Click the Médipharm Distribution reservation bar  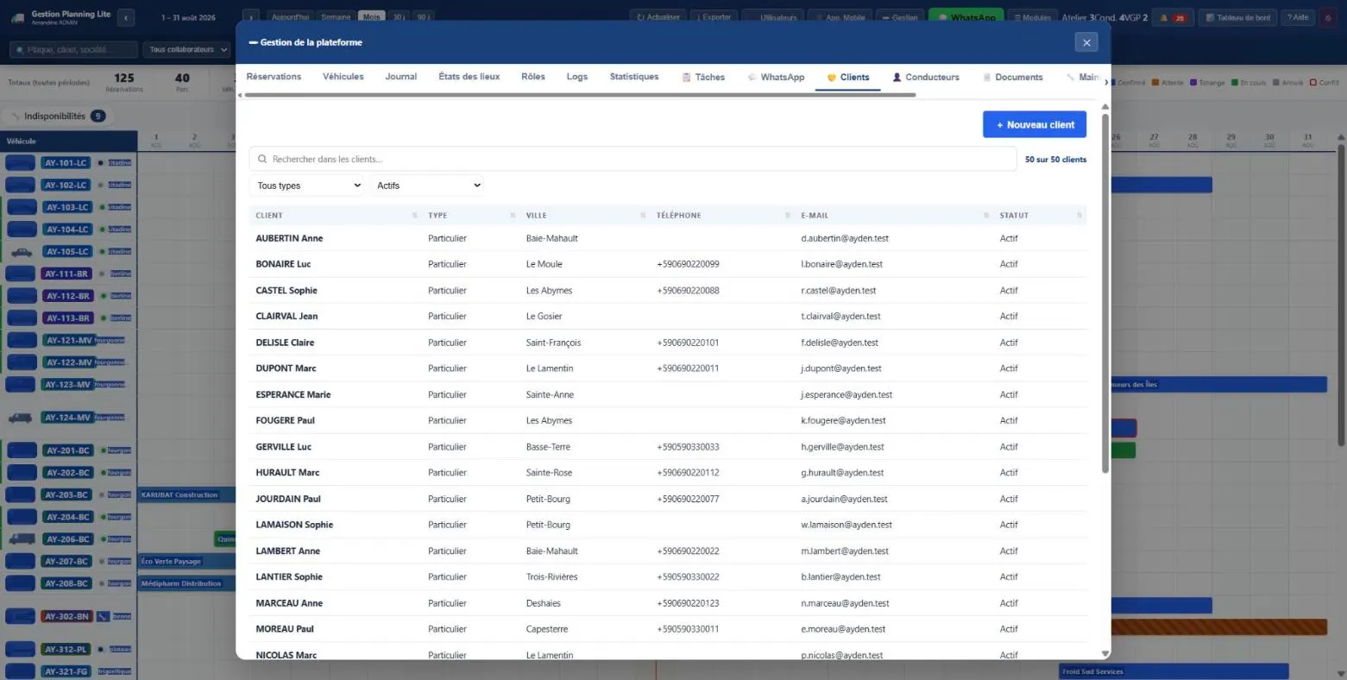[186, 584]
